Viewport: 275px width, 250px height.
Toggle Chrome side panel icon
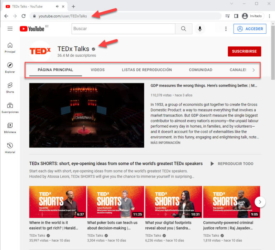pyautogui.click(x=236, y=16)
